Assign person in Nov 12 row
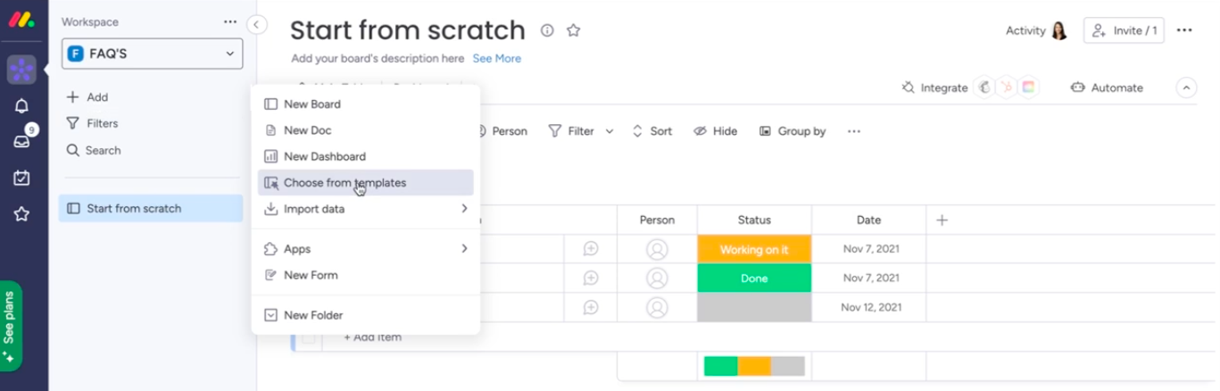 click(657, 307)
